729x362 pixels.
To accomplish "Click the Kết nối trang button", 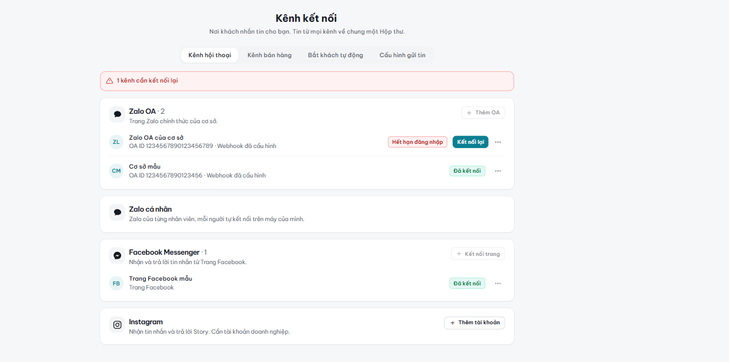I will [478, 254].
